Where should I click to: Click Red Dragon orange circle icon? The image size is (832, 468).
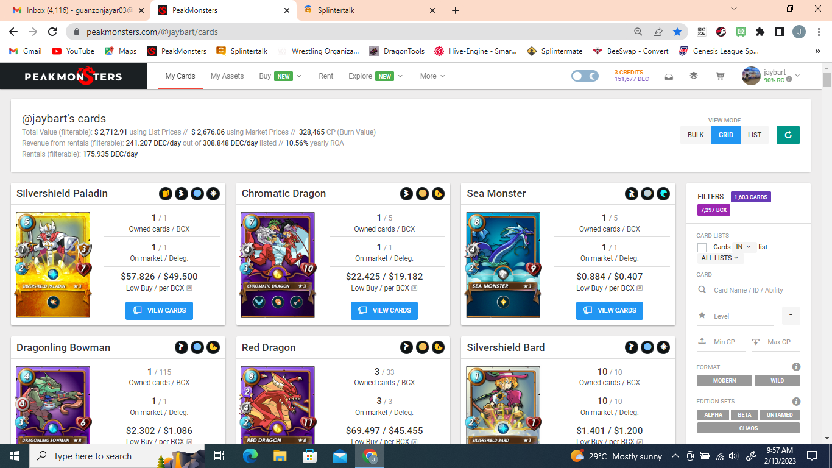click(x=422, y=348)
